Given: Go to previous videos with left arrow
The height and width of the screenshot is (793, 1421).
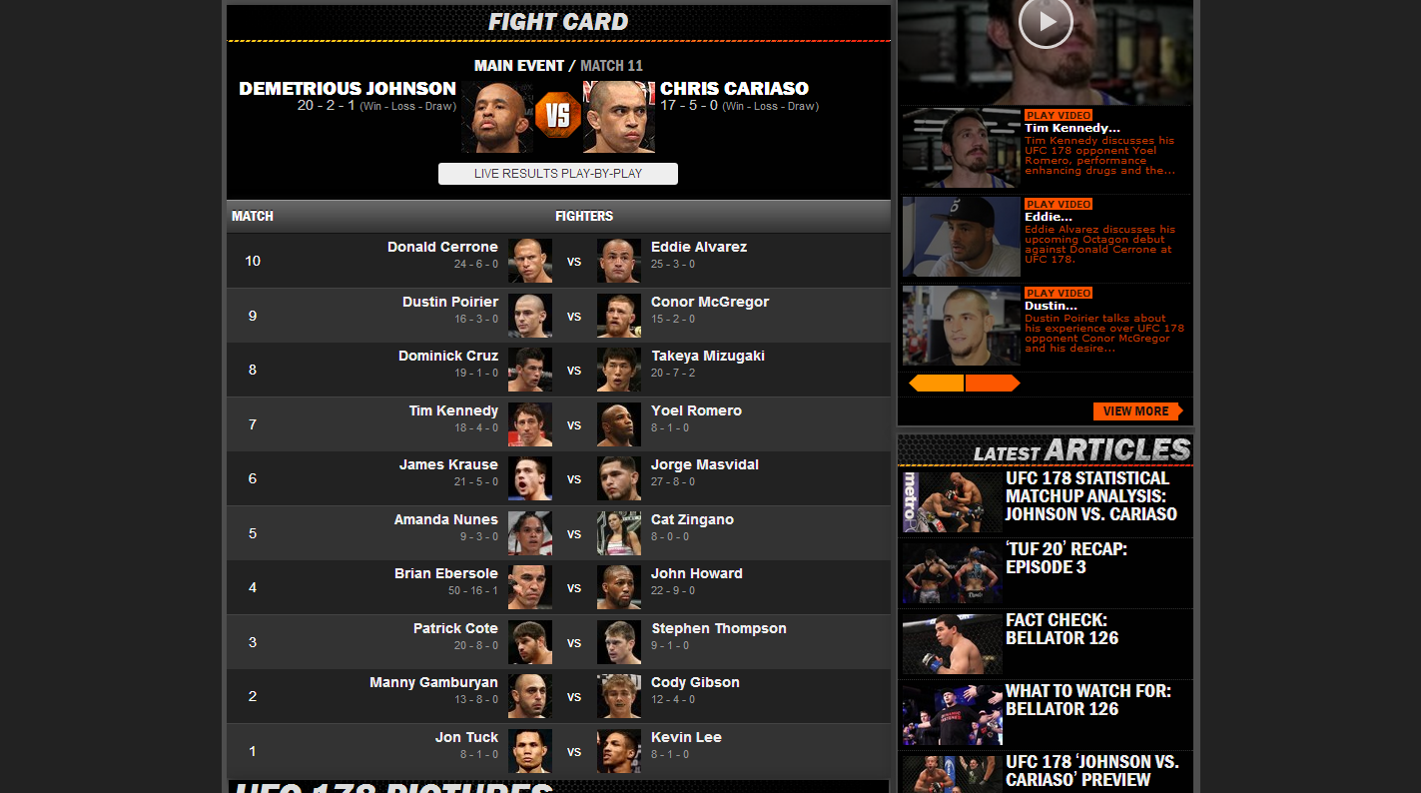Looking at the screenshot, I should 936,384.
